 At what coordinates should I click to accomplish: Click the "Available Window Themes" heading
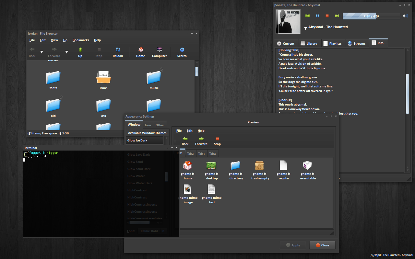tap(147, 133)
